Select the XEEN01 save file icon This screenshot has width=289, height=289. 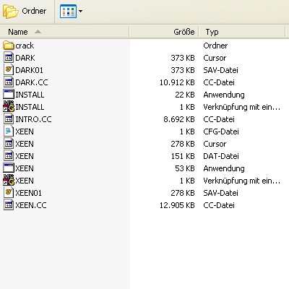click(9, 193)
